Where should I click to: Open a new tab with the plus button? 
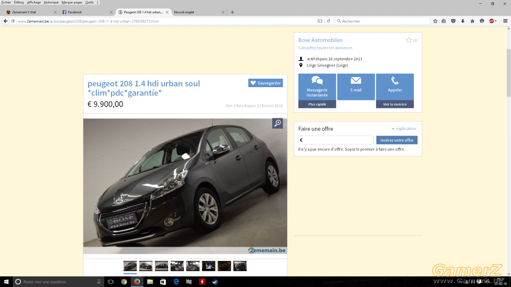point(232,12)
